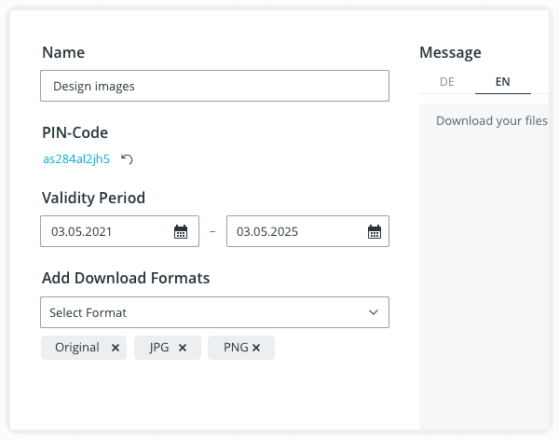Open the Select Format dropdown
Image resolution: width=559 pixels, height=440 pixels.
click(214, 312)
